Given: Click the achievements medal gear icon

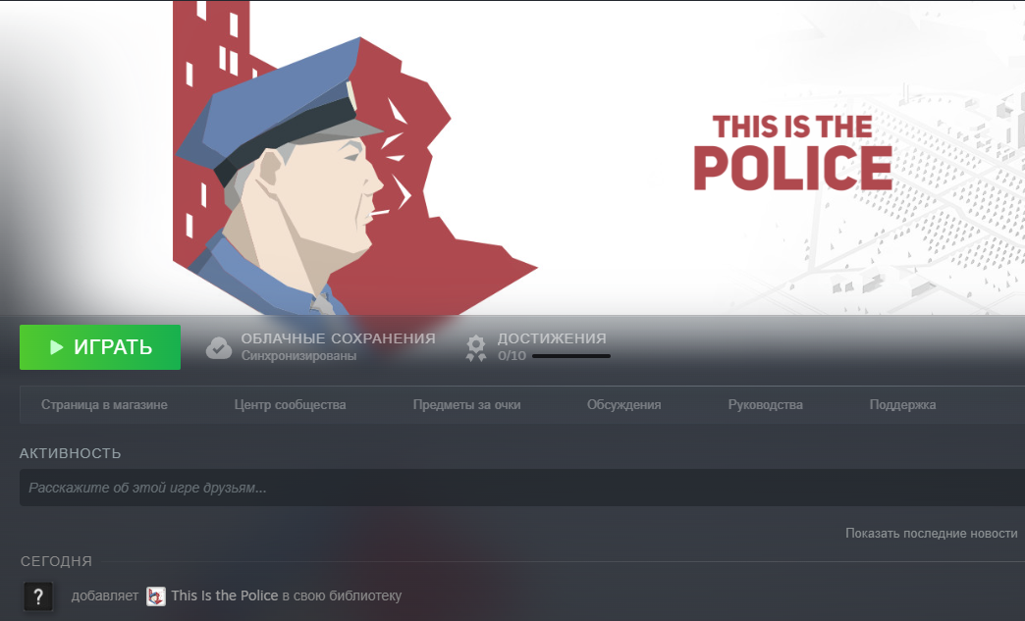Looking at the screenshot, I should pos(476,347).
